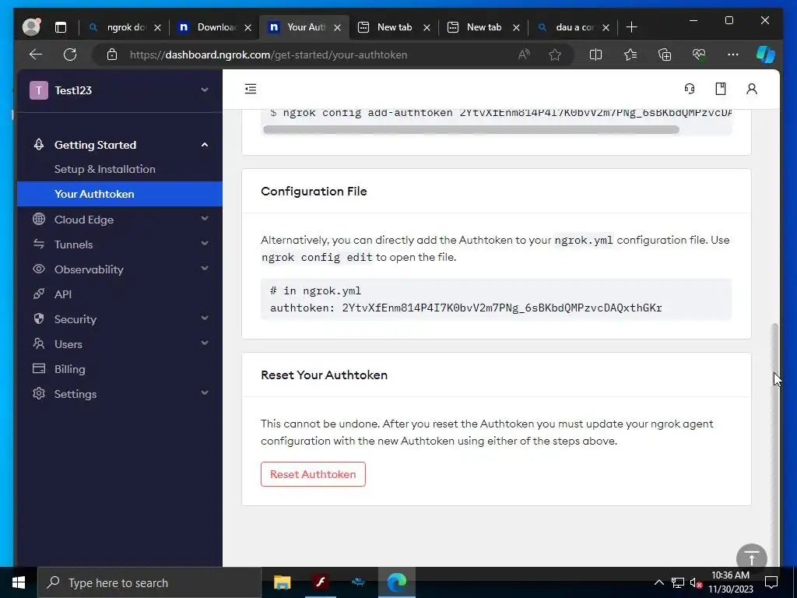The height and width of the screenshot is (598, 797).
Task: Expand the Settings chevron
Action: pyautogui.click(x=205, y=393)
